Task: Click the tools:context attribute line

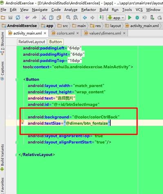Action: coord(78,67)
